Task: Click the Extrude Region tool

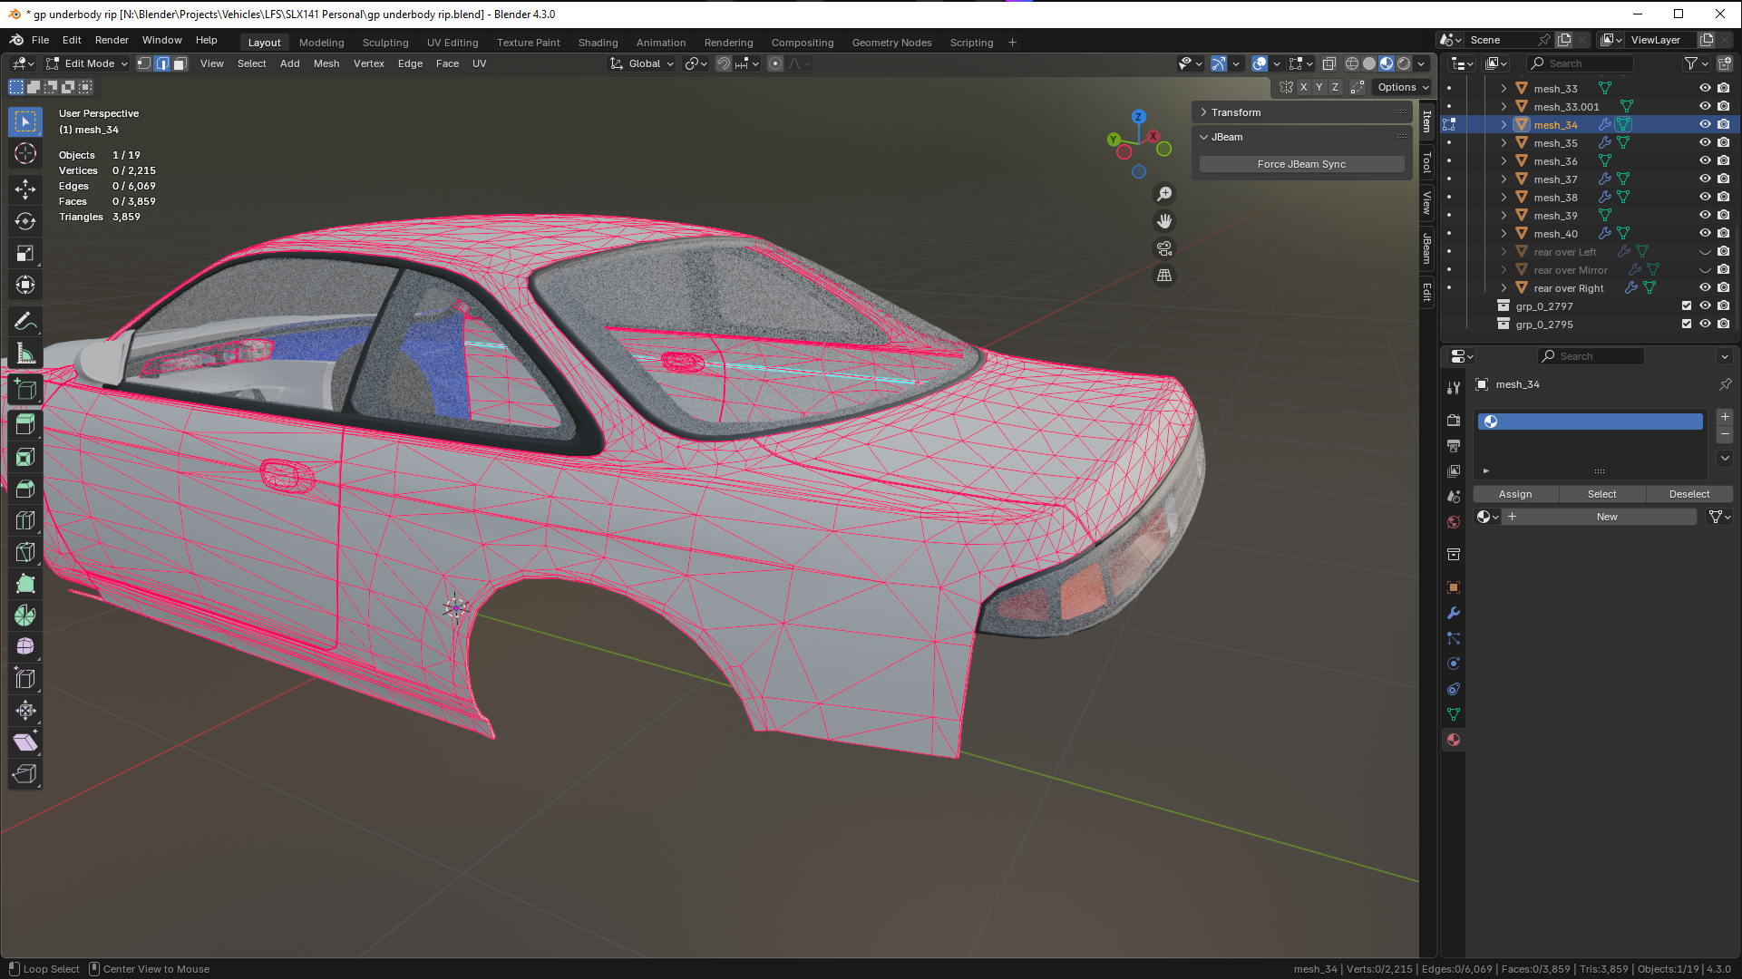Action: point(25,423)
